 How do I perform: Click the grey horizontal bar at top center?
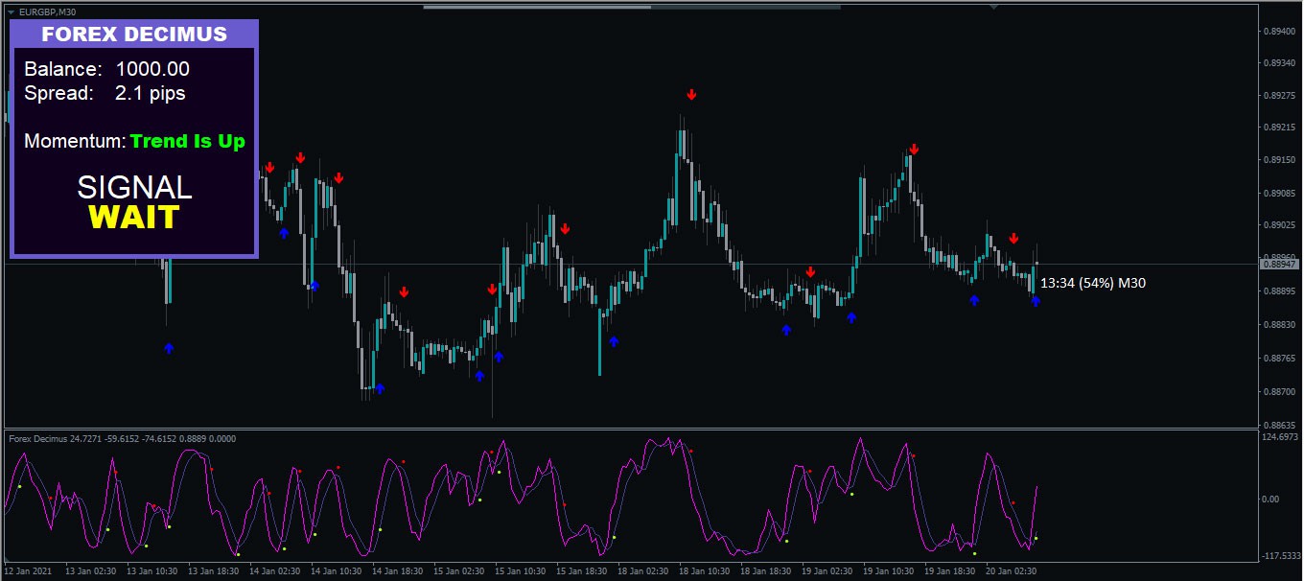coord(631,7)
